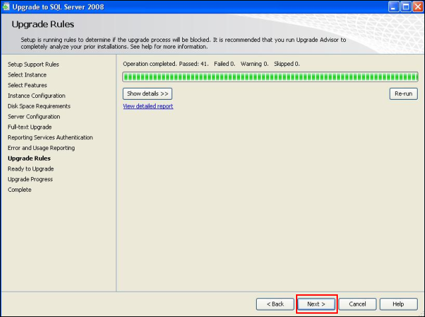Viewport: 425px width, 317px height.
Task: Select the Error and Usage Reporting step
Action: [41, 148]
